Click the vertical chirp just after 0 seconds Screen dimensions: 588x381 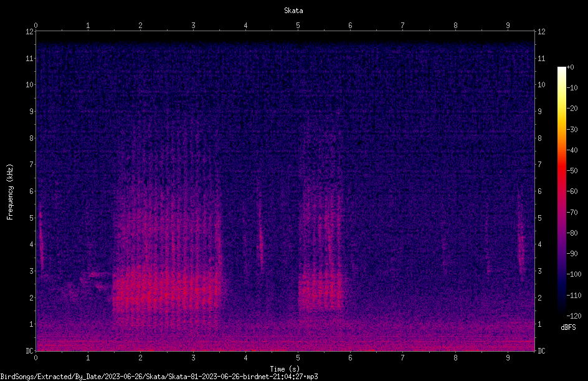[41, 240]
